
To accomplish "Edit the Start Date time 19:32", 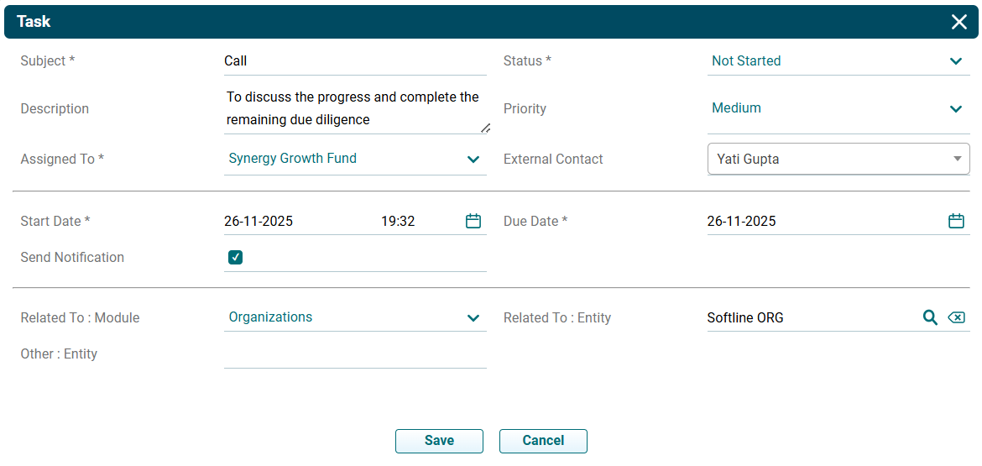I will coord(399,222).
